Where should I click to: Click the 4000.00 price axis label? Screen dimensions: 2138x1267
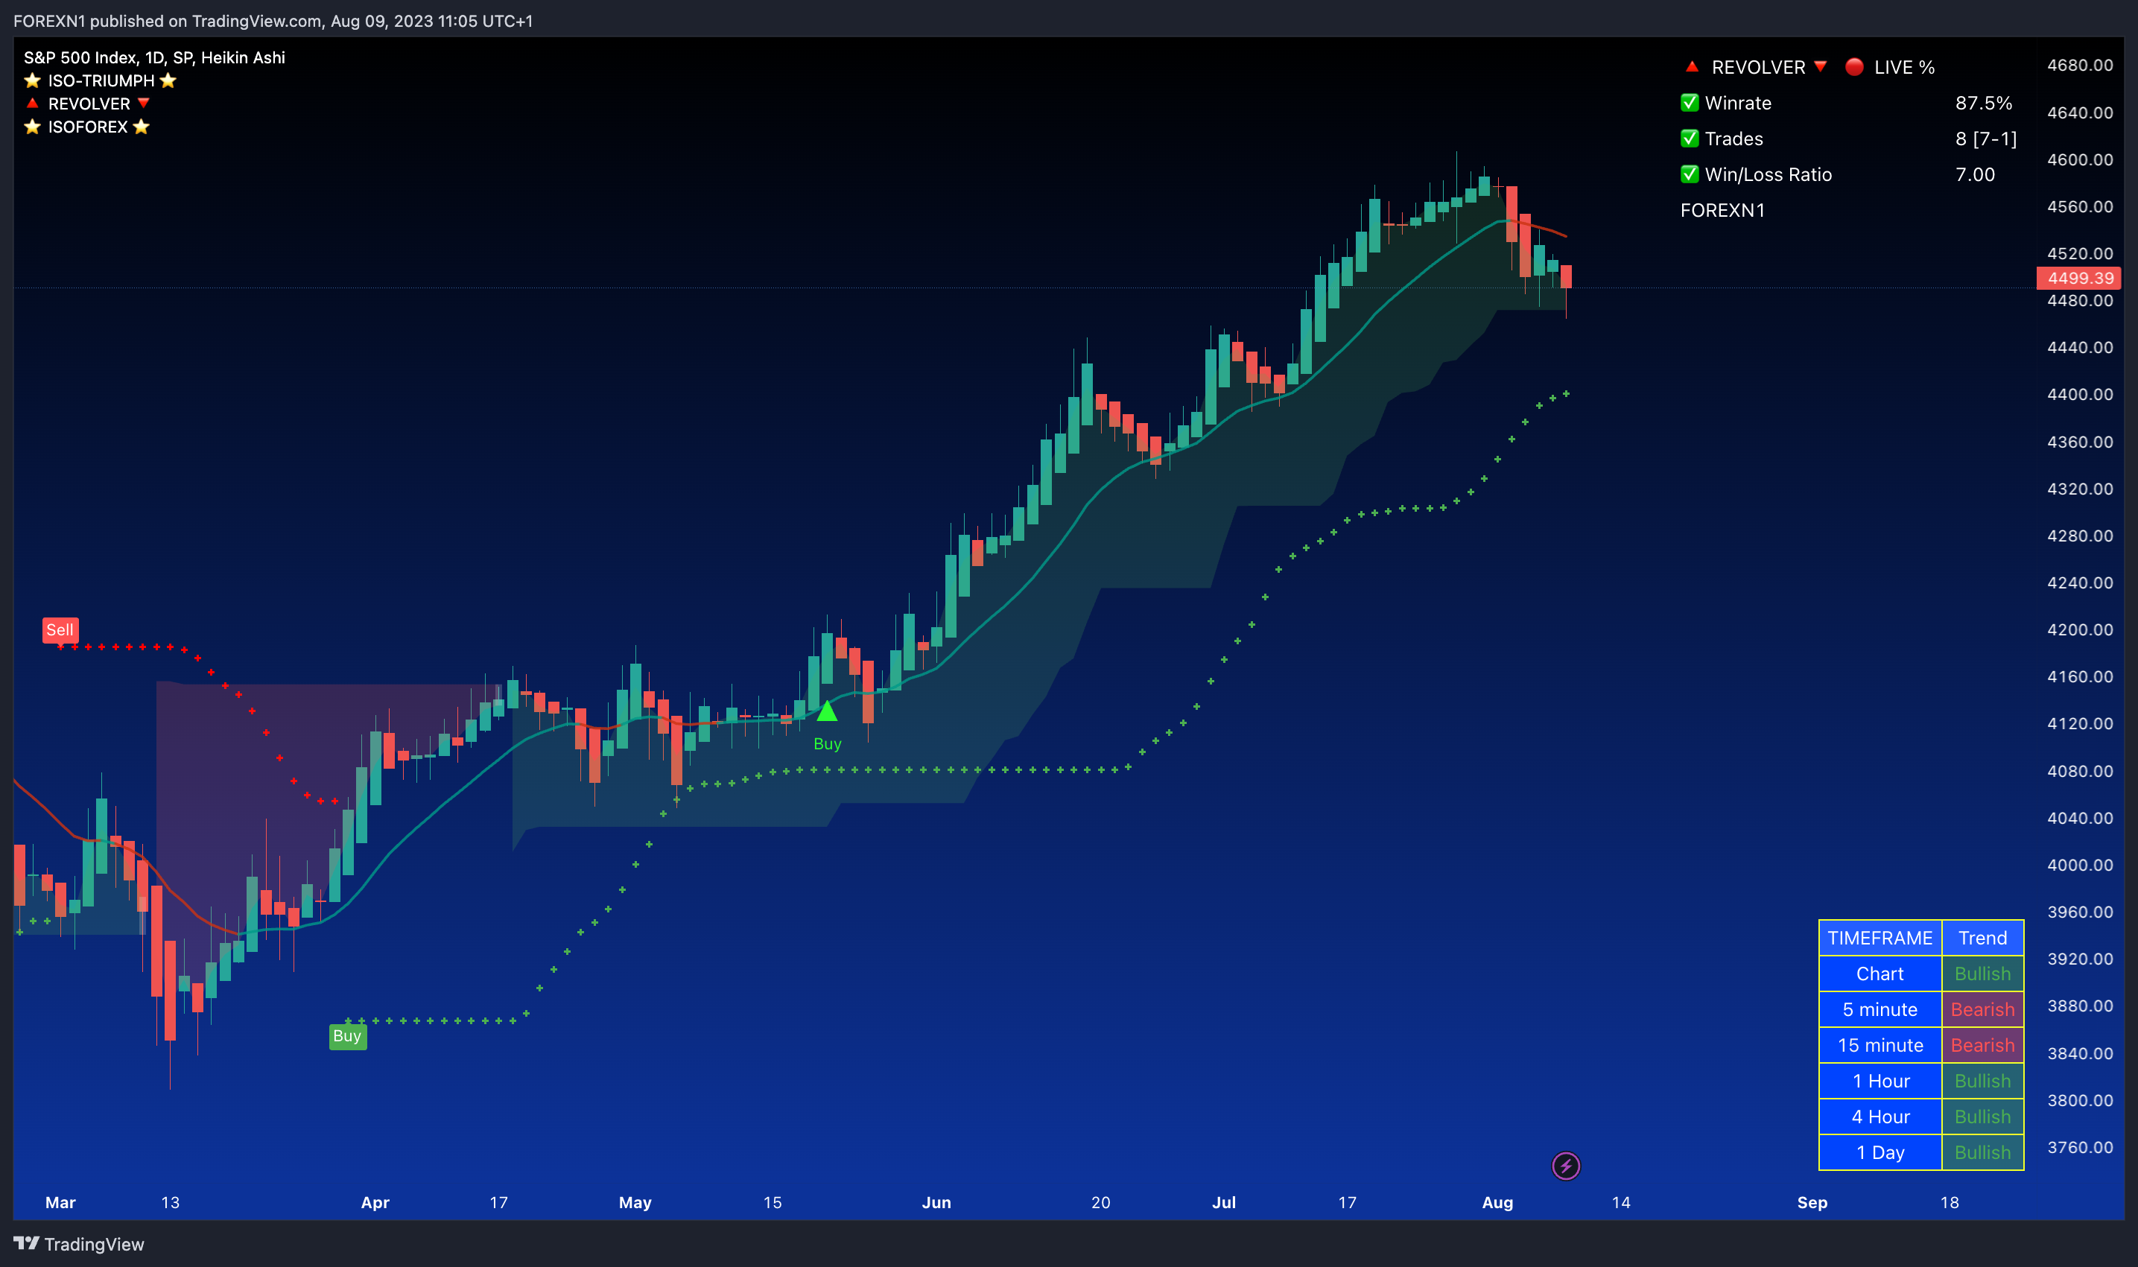(x=2080, y=865)
